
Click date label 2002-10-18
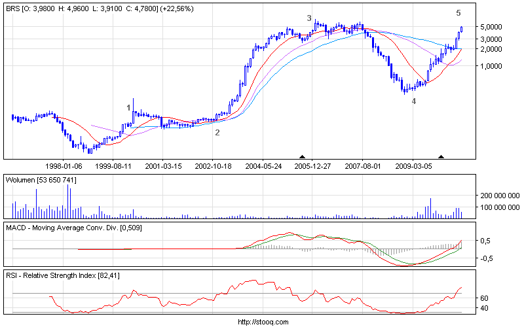[214, 166]
